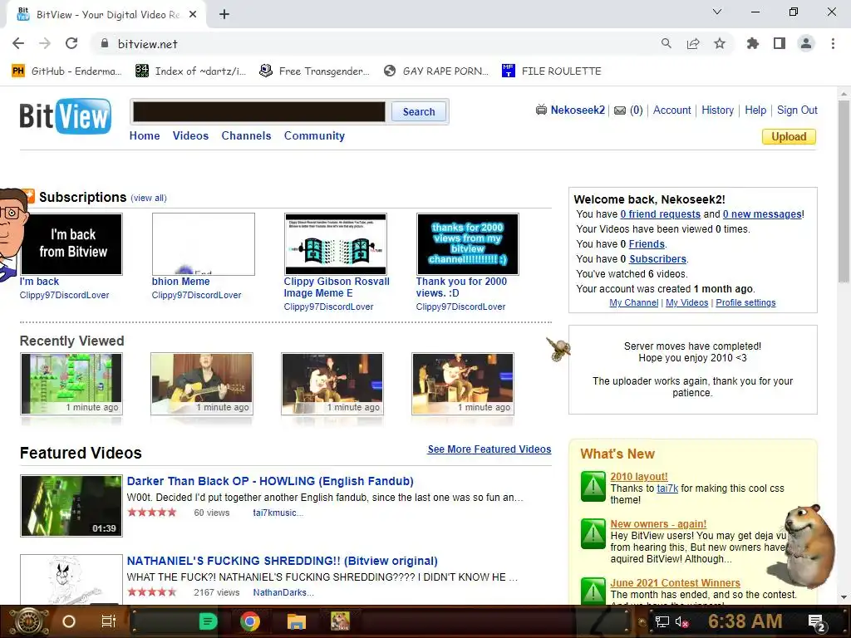Open the bhion Meme video title
This screenshot has height=638, width=851.
(180, 281)
